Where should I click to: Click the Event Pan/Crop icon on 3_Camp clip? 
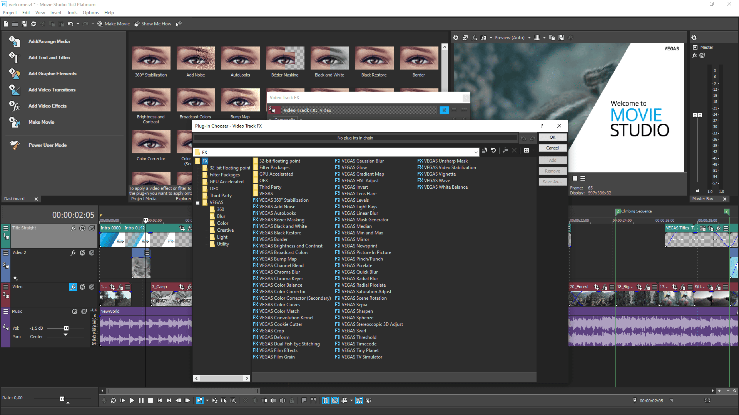pos(182,287)
